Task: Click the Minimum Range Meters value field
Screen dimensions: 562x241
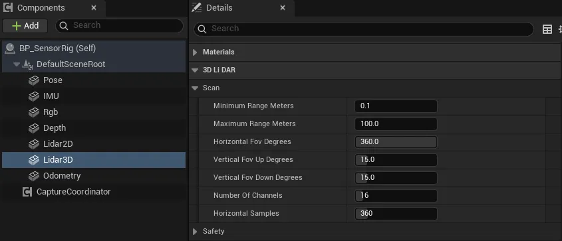Action: 396,106
